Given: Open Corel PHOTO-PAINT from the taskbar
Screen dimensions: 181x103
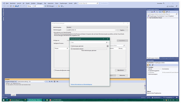Looking at the screenshot, I should (x=56, y=100).
